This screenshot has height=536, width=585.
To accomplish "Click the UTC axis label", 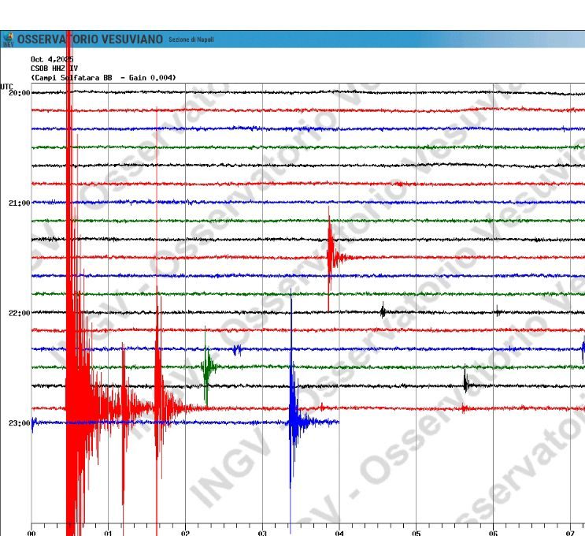I will pyautogui.click(x=6, y=85).
